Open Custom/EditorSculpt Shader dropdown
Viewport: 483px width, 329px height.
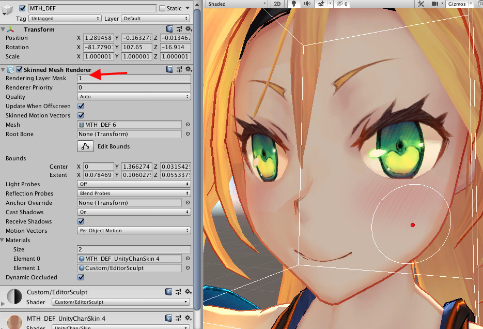pyautogui.click(x=121, y=302)
